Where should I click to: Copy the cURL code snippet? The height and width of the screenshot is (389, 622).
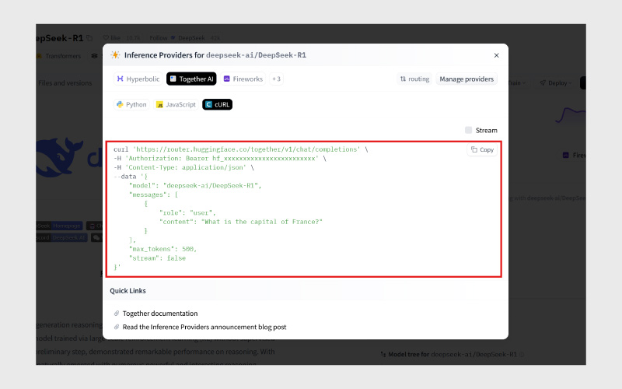(482, 149)
